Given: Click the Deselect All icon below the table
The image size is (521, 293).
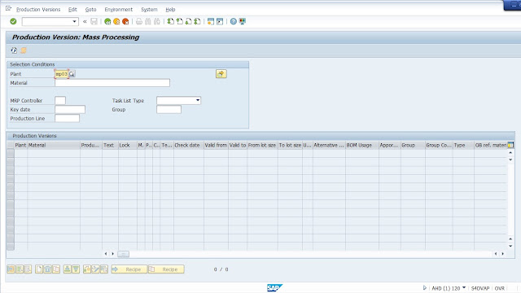Looking at the screenshot, I should tap(28, 269).
